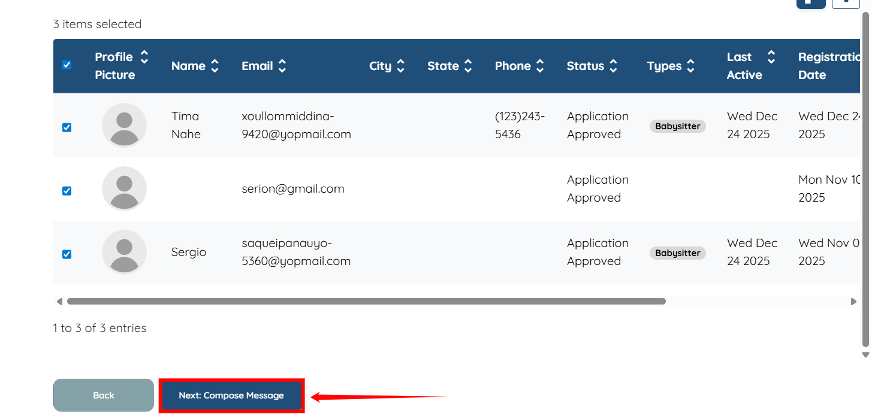This screenshot has width=890, height=420.
Task: Click 'Application Approved' in Tima Nahe's row
Action: 598,125
